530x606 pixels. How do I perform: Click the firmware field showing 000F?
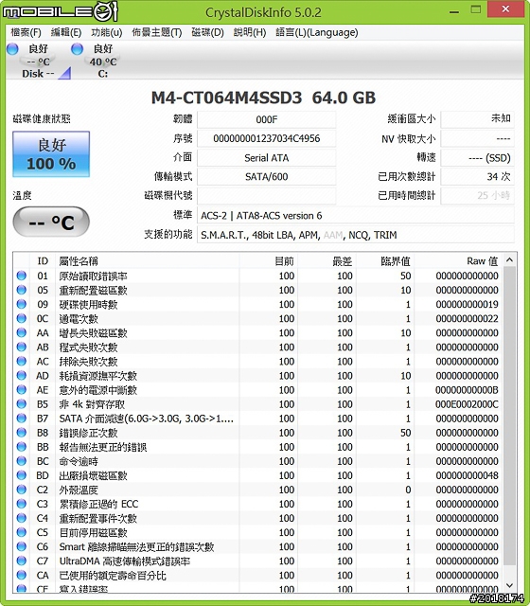point(267,119)
